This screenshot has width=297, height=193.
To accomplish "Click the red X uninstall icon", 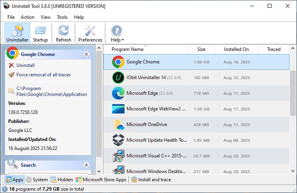I will click(11, 65).
